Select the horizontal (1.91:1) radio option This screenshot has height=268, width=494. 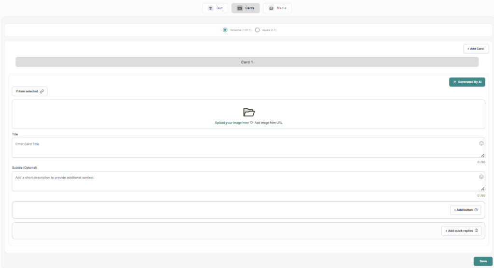pos(225,30)
